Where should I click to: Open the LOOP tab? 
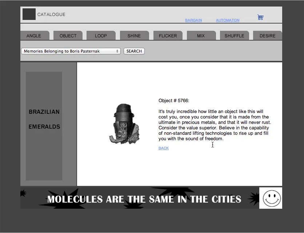click(101, 36)
